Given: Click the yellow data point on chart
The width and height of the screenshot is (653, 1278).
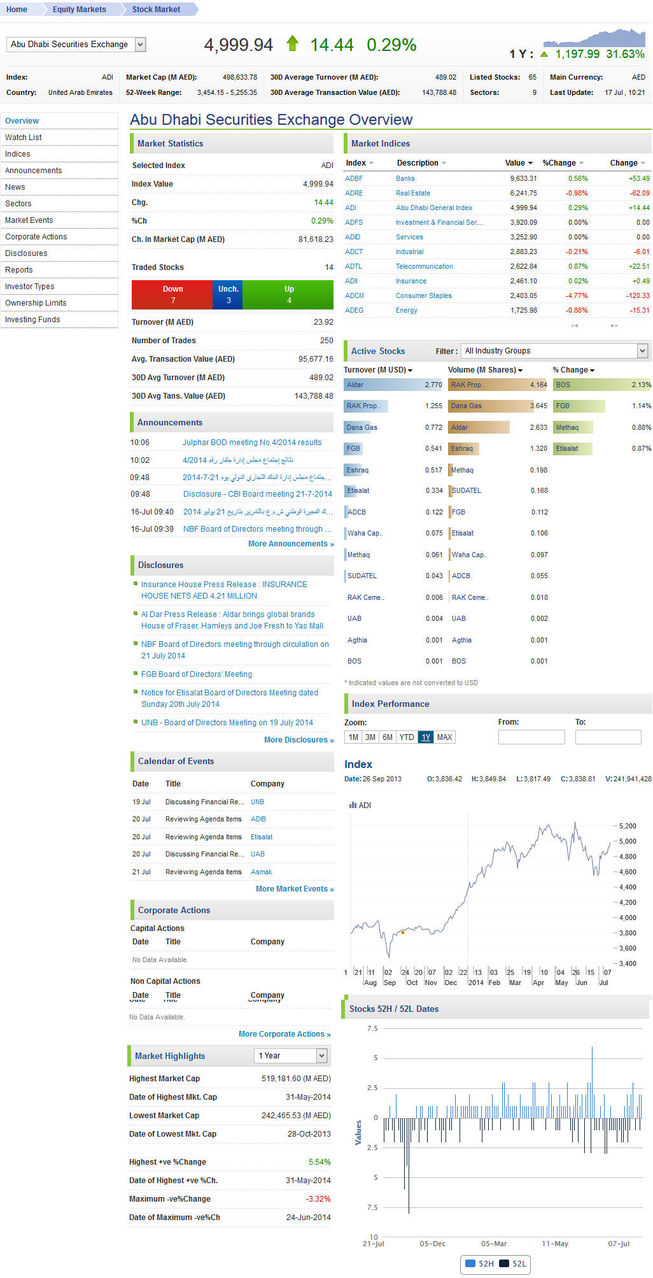Looking at the screenshot, I should pyautogui.click(x=403, y=932).
